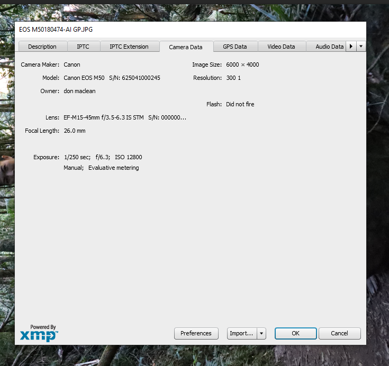Screen dimensions: 389x366
Task: Click the Powered By XMP logo
Action: (39, 333)
